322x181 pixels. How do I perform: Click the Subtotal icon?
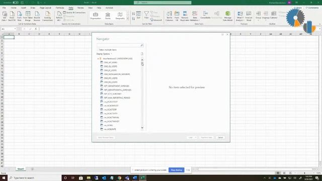(274, 15)
